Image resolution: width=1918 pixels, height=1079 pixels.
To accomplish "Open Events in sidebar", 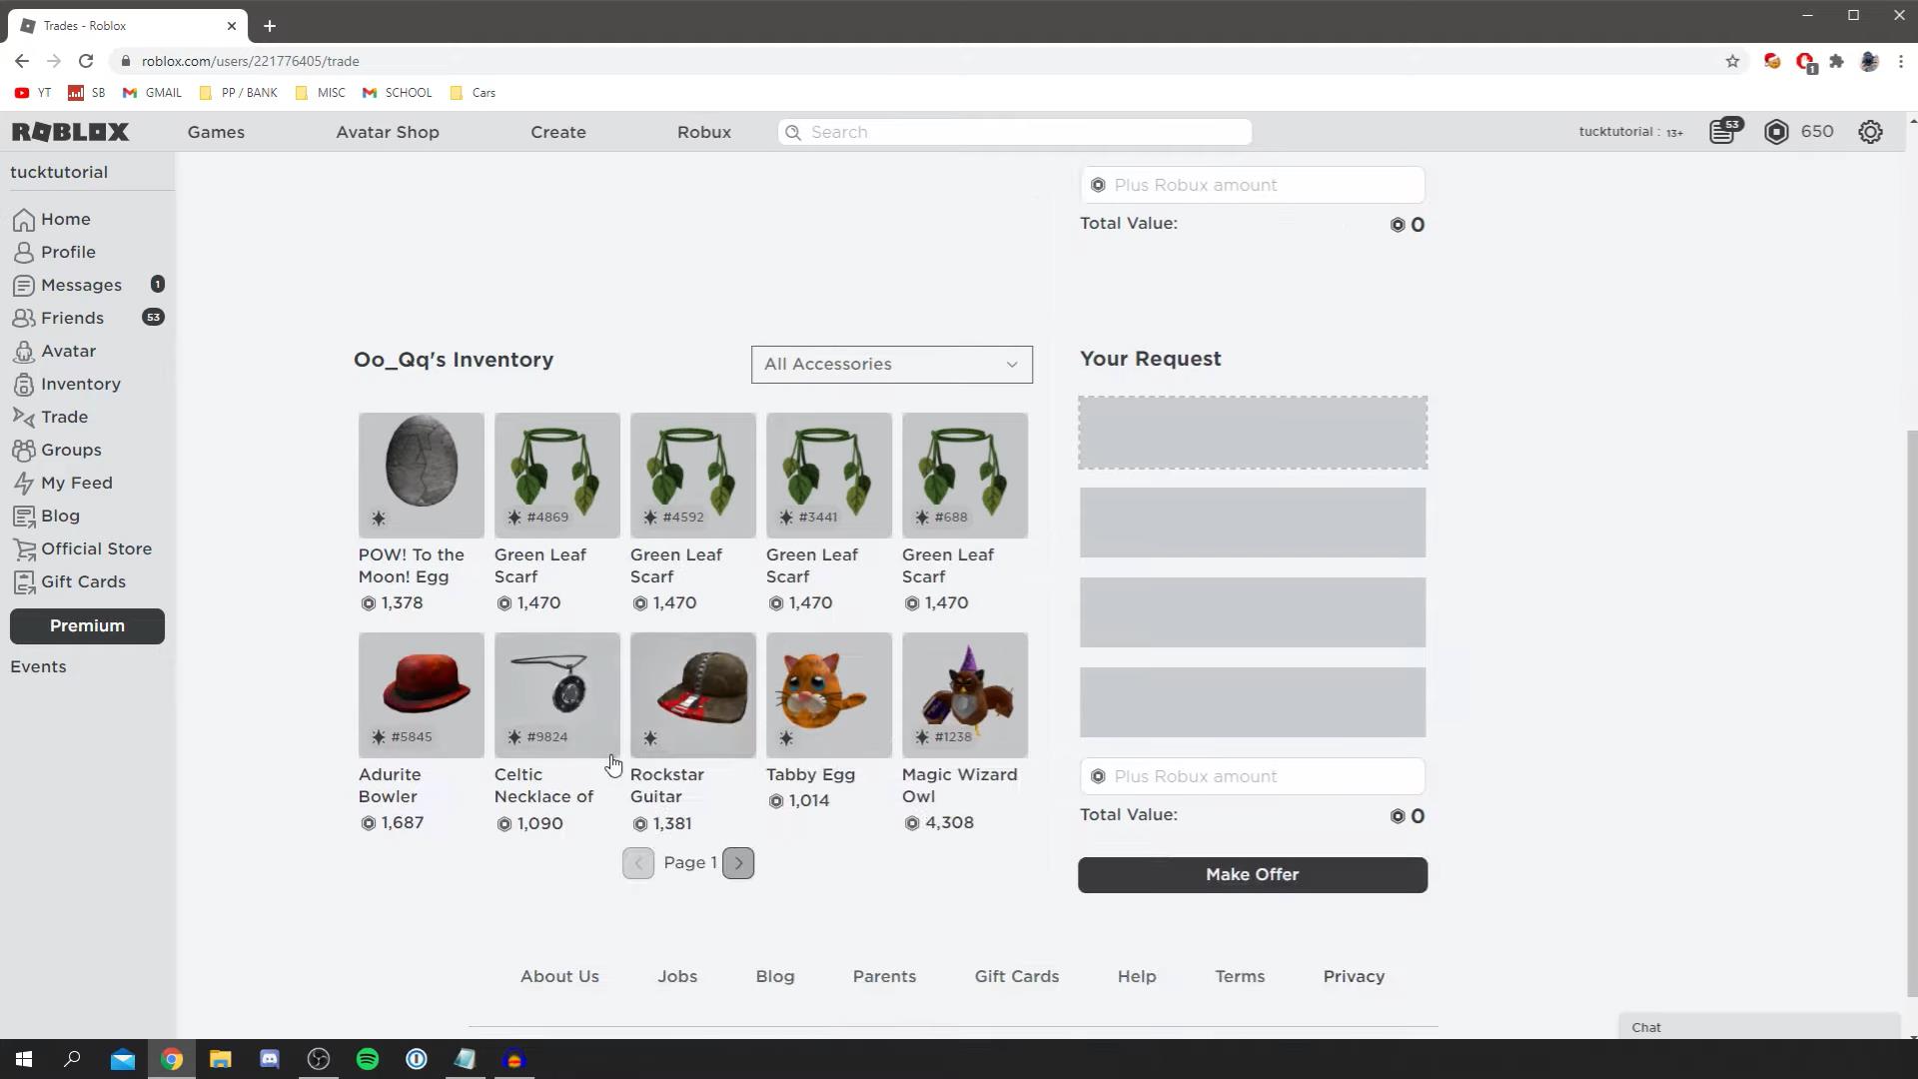I will [38, 666].
